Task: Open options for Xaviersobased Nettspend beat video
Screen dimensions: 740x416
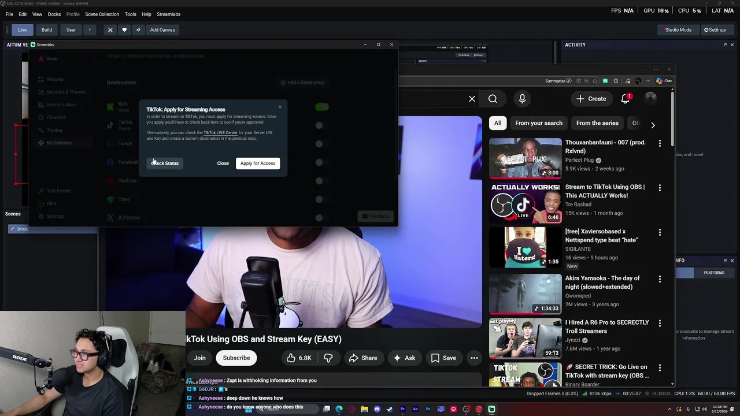Action: [660, 232]
